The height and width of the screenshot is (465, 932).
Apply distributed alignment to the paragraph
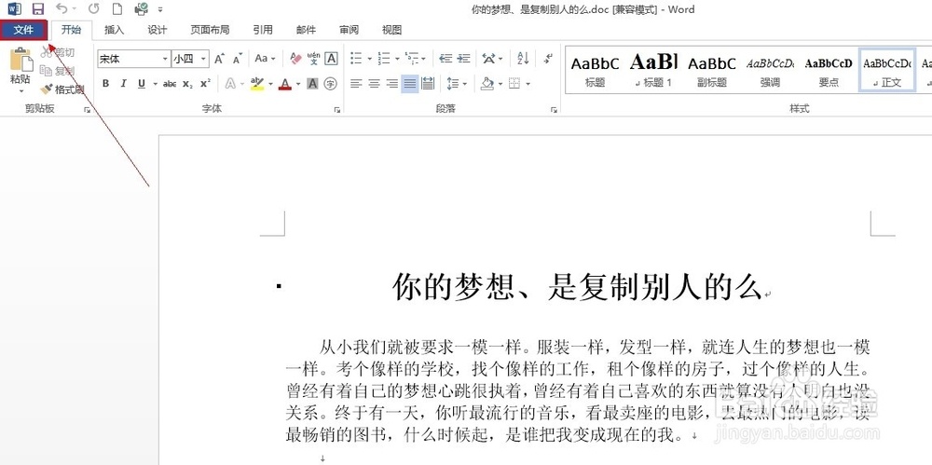point(428,84)
